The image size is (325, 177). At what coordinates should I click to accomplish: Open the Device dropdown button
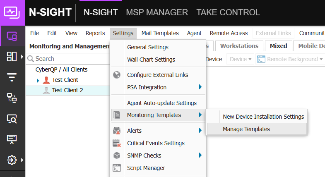[x=241, y=59]
